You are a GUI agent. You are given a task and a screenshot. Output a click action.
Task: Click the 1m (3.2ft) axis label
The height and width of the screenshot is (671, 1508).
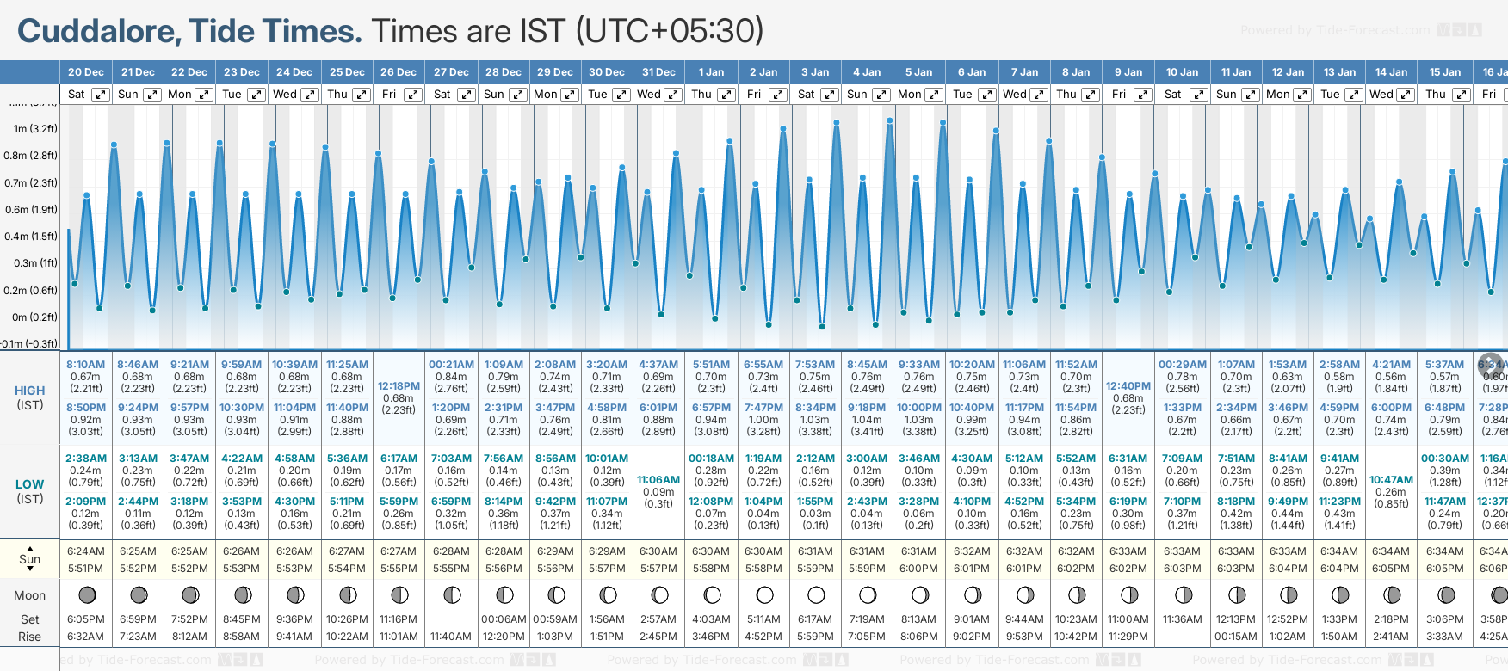tap(35, 129)
